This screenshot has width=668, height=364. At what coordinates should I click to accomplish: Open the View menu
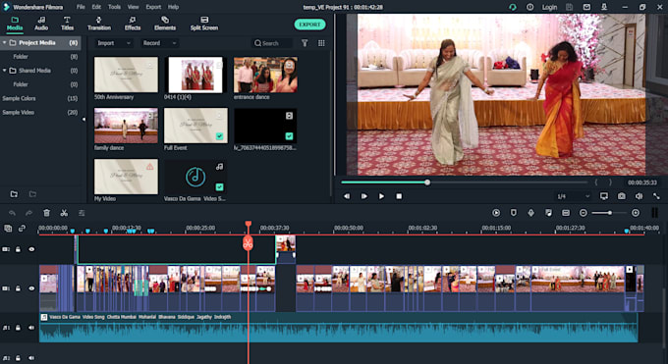pos(133,7)
